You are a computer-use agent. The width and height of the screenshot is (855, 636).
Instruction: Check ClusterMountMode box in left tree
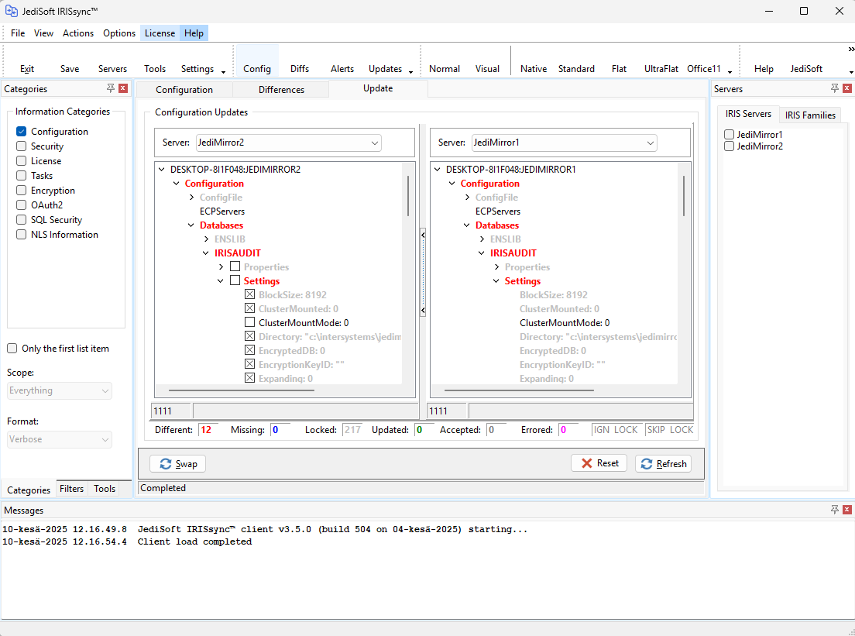(x=249, y=322)
